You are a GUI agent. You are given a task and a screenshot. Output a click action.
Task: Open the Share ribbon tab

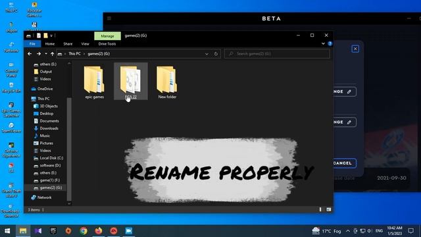[68, 44]
